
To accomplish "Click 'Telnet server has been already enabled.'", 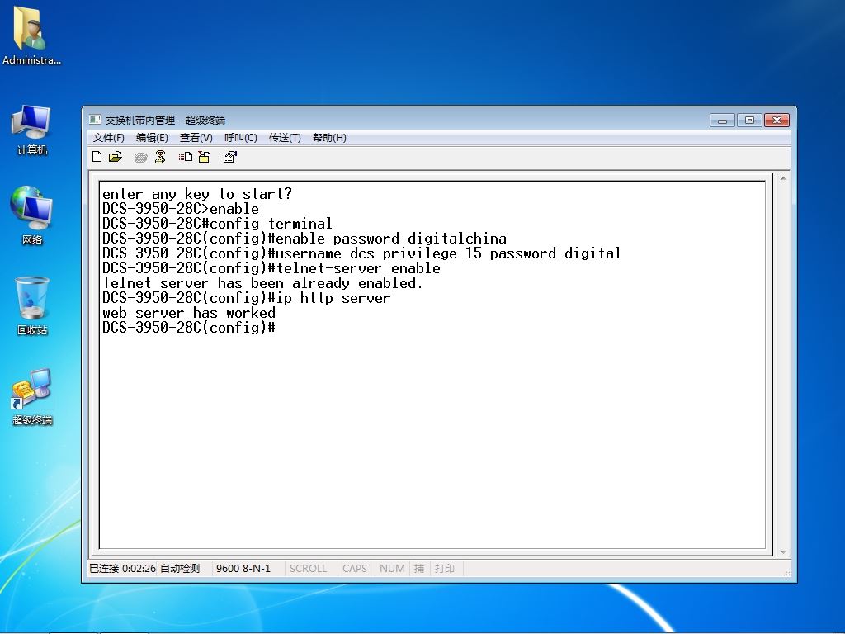I will [262, 283].
